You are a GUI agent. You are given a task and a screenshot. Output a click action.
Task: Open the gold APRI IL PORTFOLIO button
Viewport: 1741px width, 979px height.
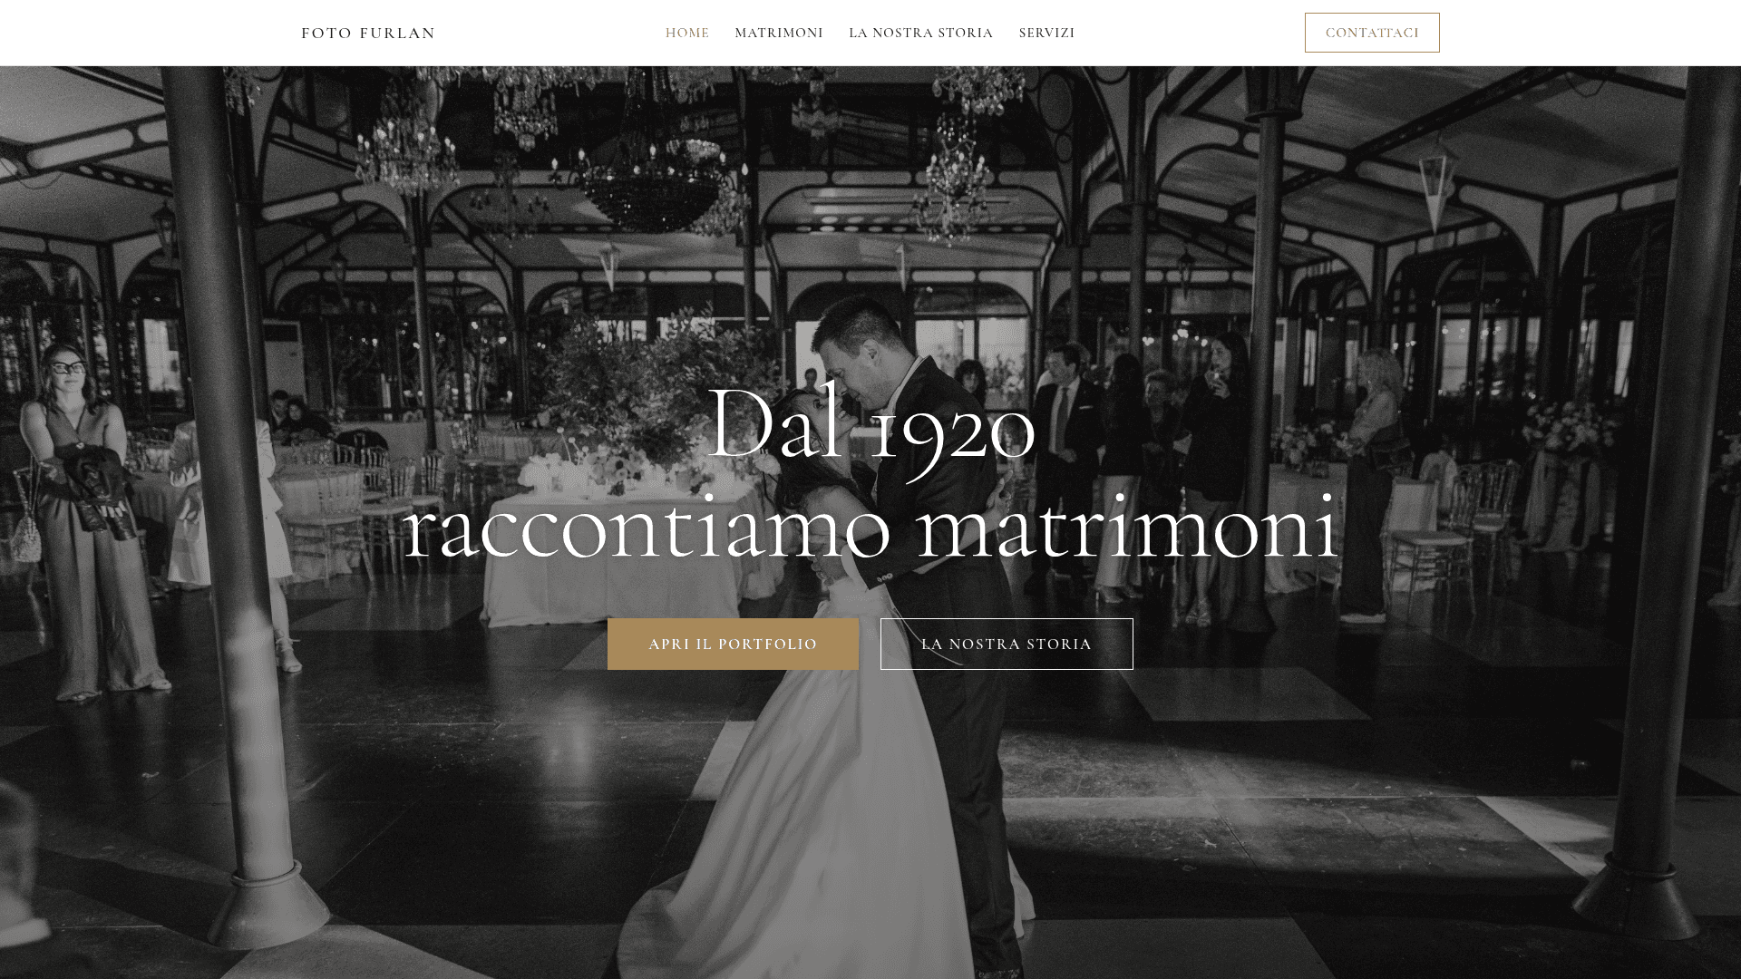733,645
